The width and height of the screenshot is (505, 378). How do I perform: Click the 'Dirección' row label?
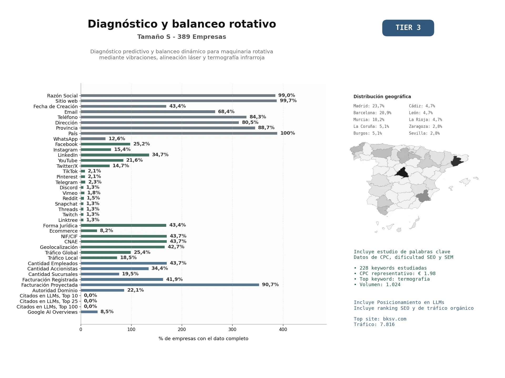67,123
